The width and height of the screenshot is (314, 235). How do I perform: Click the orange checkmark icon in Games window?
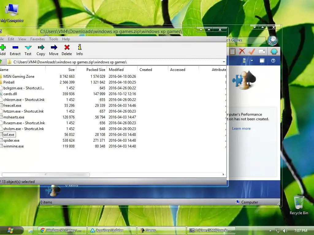252,51
